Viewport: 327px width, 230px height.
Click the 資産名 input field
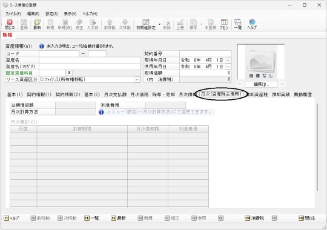pyautogui.click(x=90, y=61)
